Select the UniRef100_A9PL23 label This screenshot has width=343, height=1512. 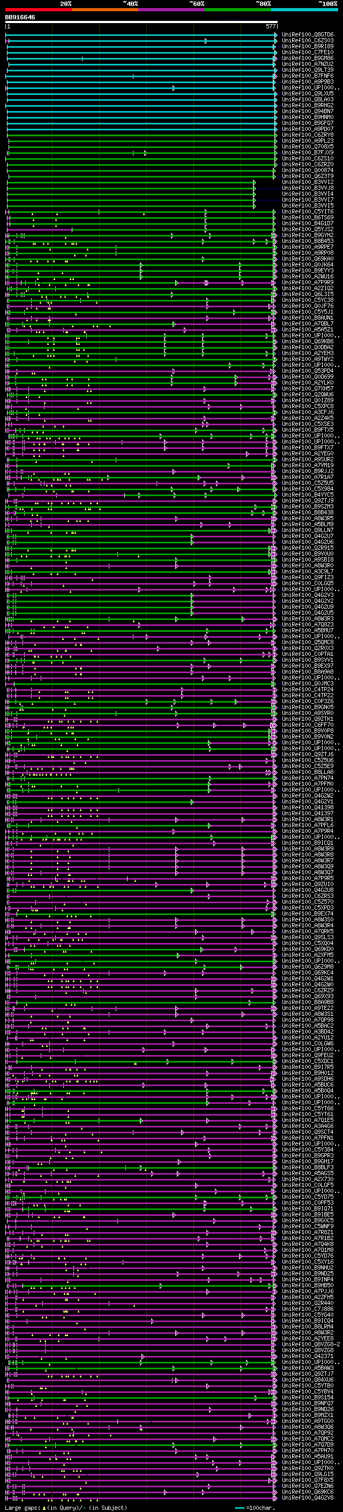(308, 141)
